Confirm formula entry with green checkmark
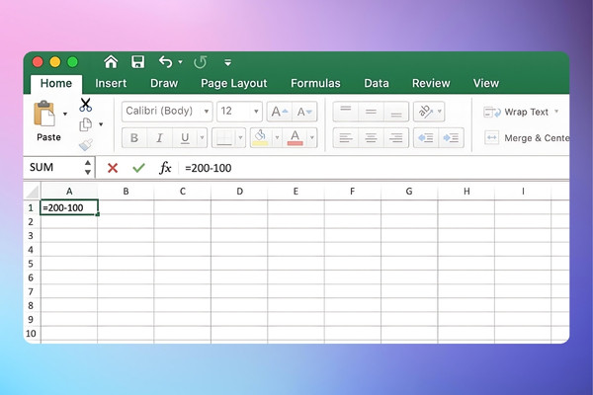Viewport: 593px width, 395px height. [138, 168]
